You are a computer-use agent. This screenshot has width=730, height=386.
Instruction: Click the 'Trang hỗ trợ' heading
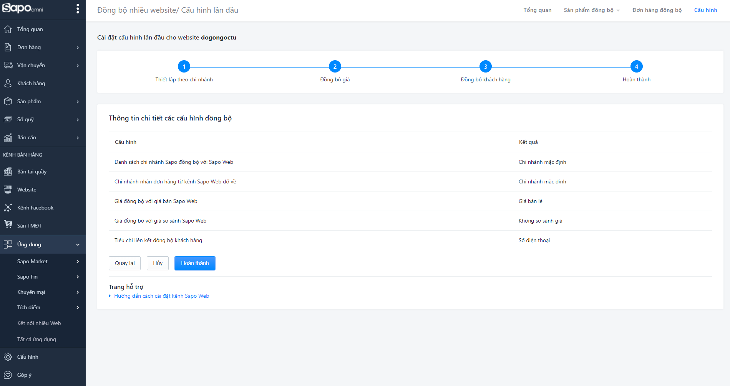tap(126, 287)
